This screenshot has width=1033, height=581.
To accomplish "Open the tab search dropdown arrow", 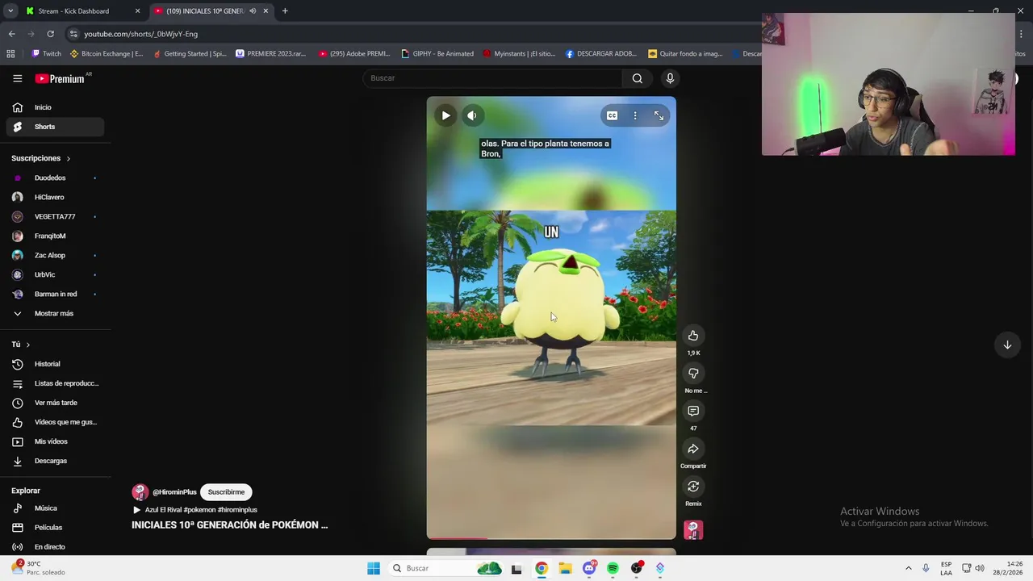I will pyautogui.click(x=10, y=11).
